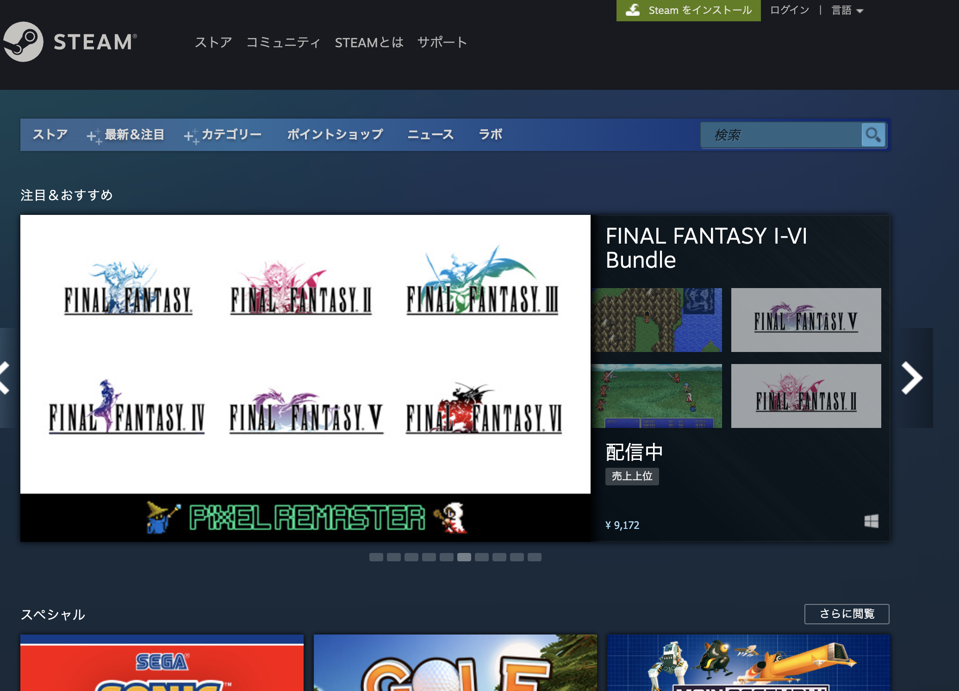Select the tenth carousel page dot
Screen dimensions: 959x691
pyautogui.click(x=535, y=557)
